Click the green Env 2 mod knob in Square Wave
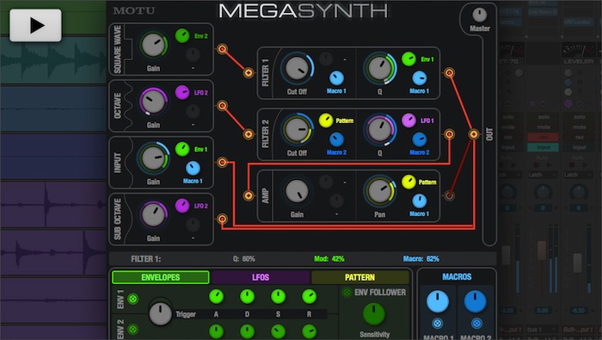Image resolution: width=602 pixels, height=340 pixels. [x=182, y=36]
